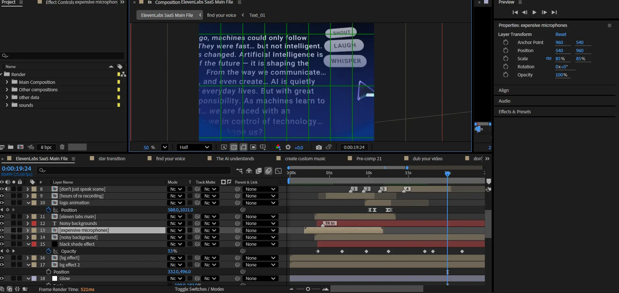The image size is (619, 293).
Task: Open the channel and color management settings
Action: [278, 147]
